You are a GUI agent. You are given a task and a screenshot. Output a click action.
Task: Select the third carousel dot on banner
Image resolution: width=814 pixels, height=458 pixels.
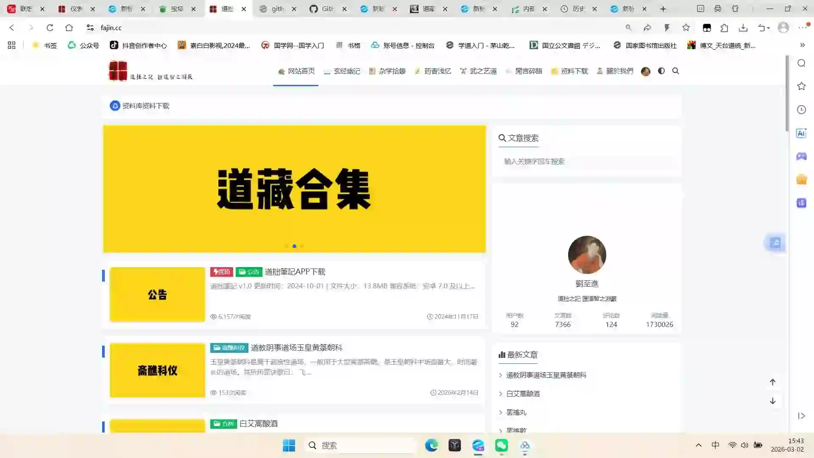[x=302, y=246]
